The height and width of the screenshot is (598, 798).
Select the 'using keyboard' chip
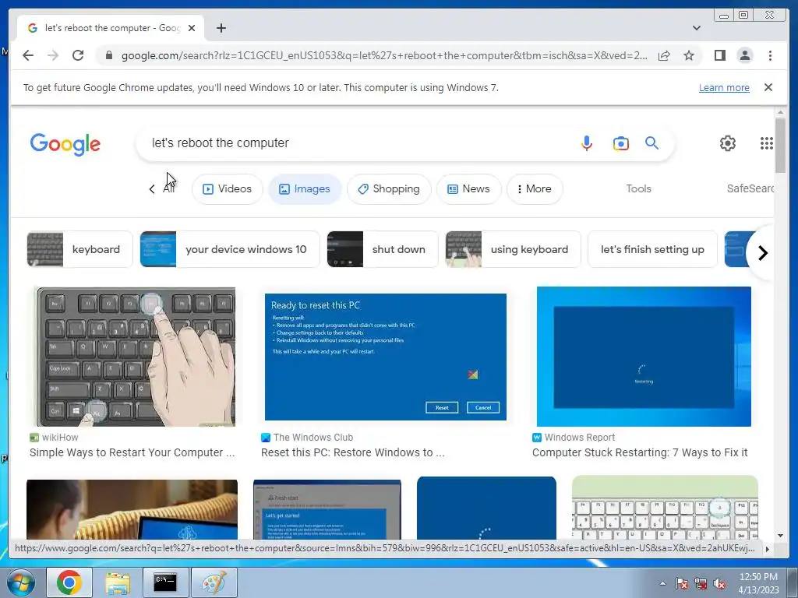(513, 249)
